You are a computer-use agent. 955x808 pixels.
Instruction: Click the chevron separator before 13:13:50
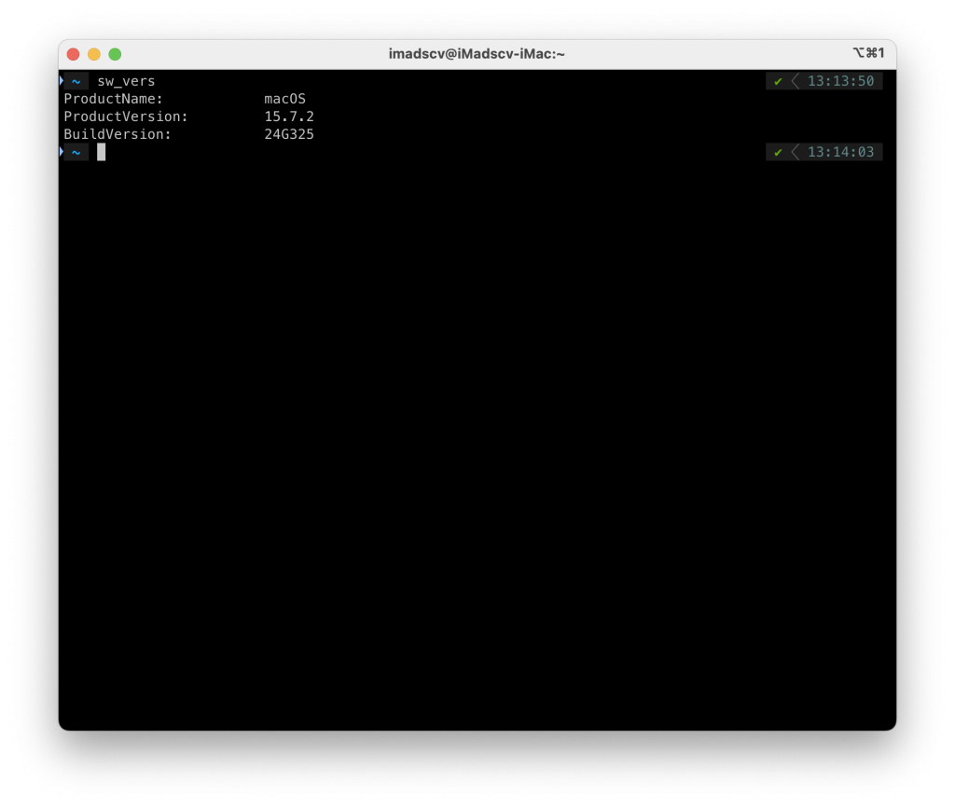[x=796, y=81]
